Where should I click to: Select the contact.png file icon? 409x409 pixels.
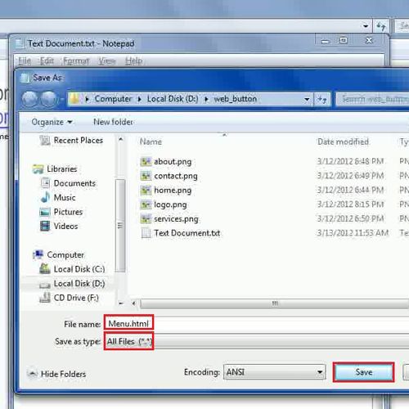tap(146, 176)
